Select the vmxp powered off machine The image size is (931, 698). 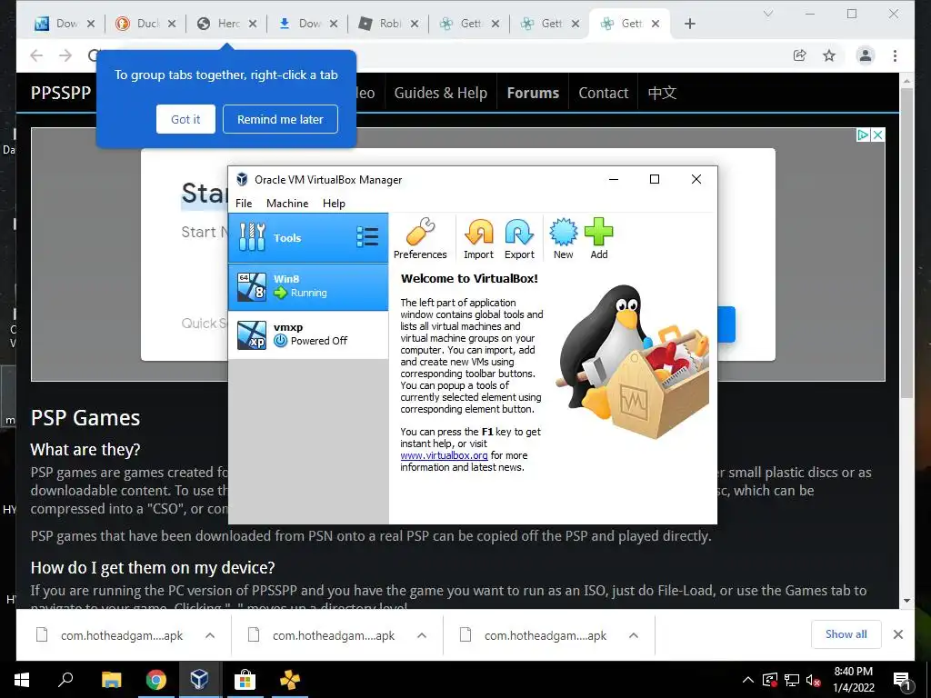point(308,334)
